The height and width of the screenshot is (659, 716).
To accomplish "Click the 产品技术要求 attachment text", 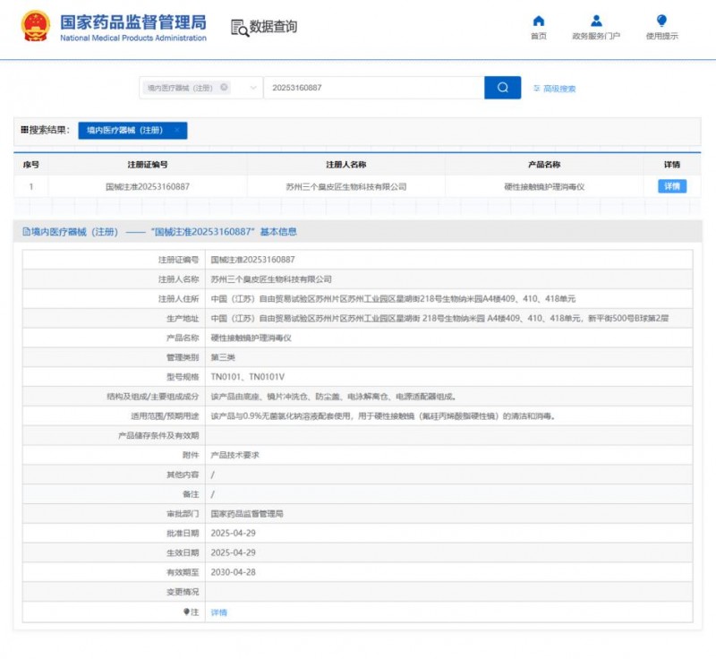I will pyautogui.click(x=234, y=455).
